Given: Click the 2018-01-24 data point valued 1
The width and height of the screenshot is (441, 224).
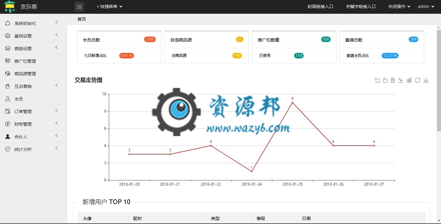Looking at the screenshot, I should coord(251,171).
